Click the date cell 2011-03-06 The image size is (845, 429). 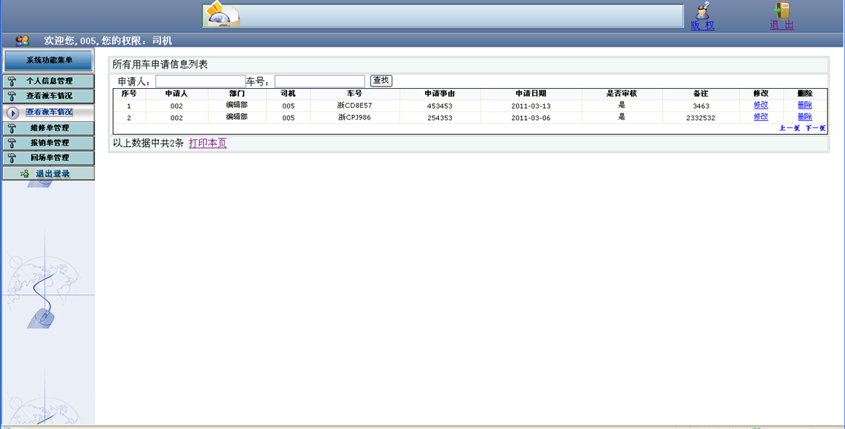click(531, 118)
